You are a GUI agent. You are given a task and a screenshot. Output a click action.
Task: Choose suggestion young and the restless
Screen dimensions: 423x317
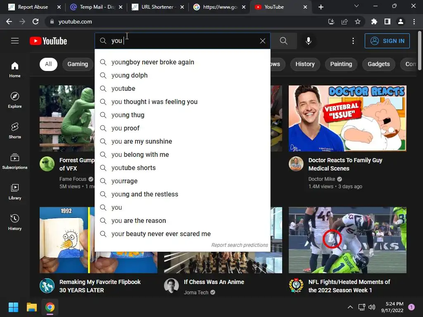coord(183,194)
